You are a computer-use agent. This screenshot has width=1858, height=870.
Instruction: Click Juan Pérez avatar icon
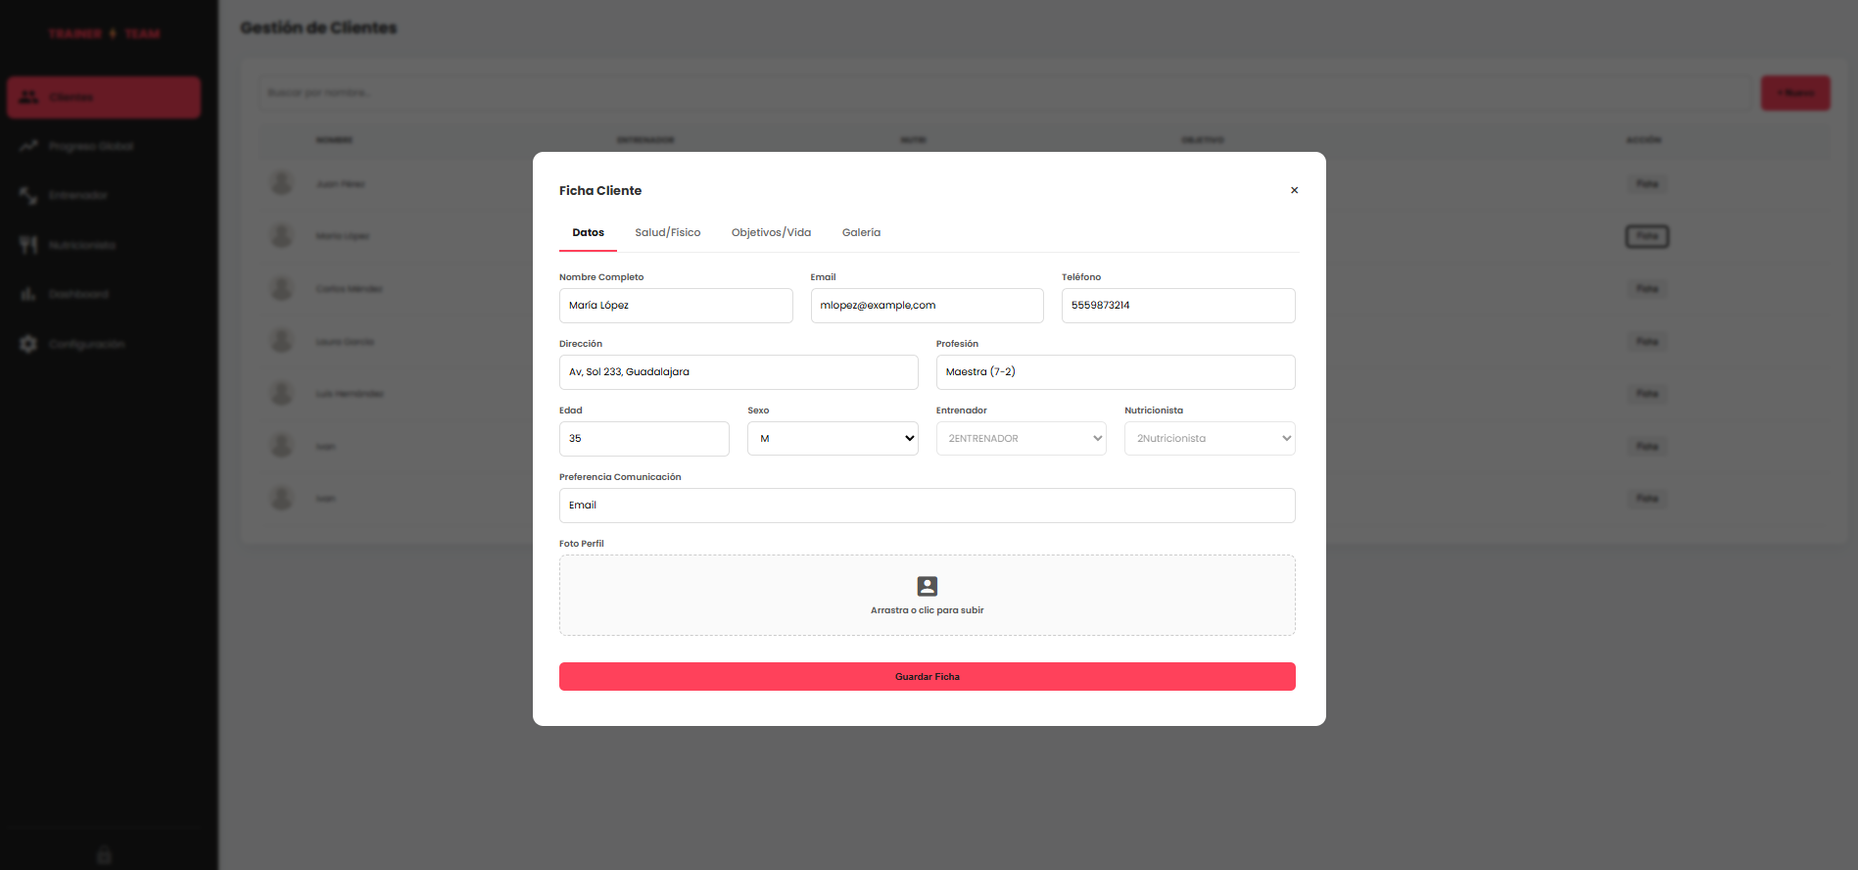click(282, 184)
